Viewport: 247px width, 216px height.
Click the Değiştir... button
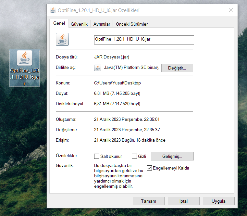tap(177, 68)
